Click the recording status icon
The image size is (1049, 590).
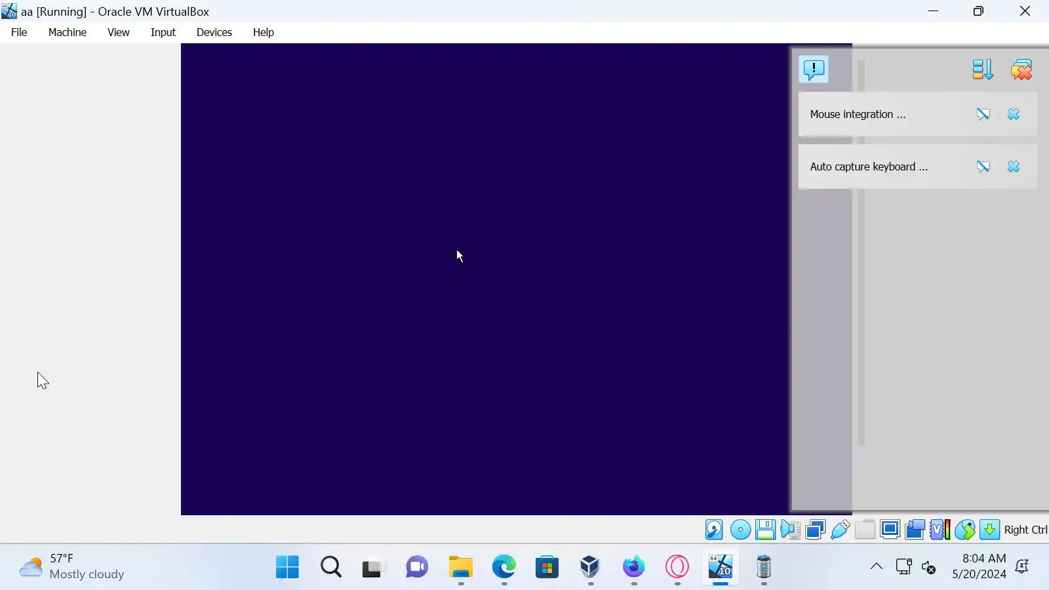coord(915,530)
